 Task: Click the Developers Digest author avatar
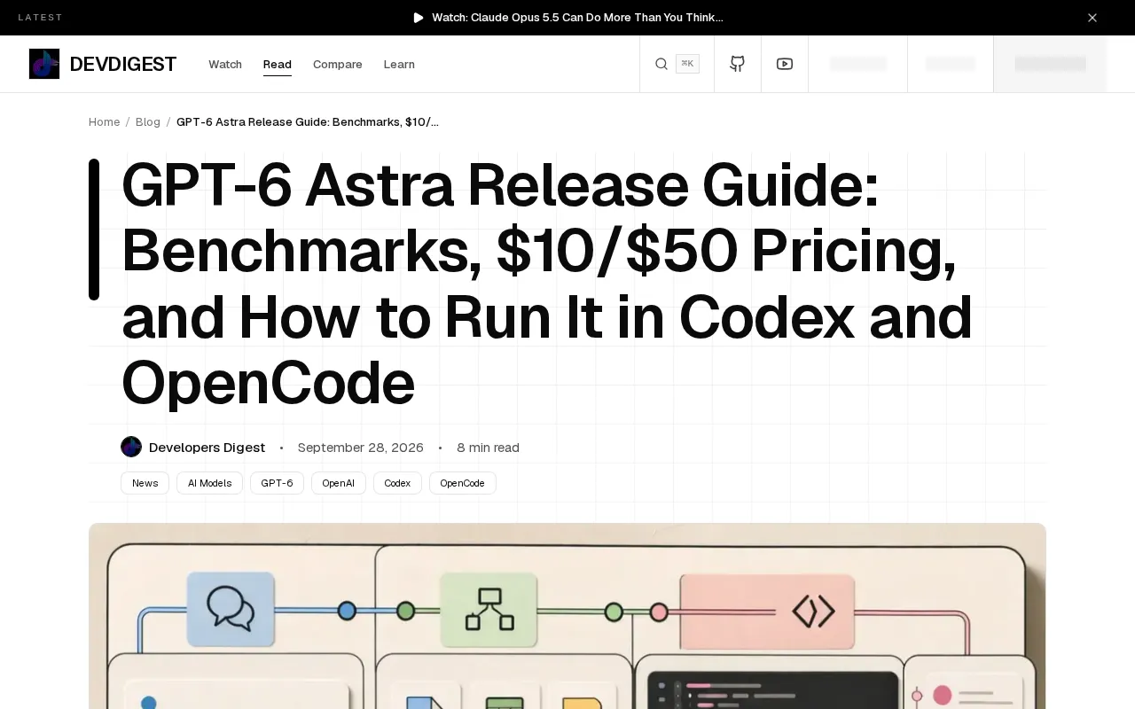131,447
